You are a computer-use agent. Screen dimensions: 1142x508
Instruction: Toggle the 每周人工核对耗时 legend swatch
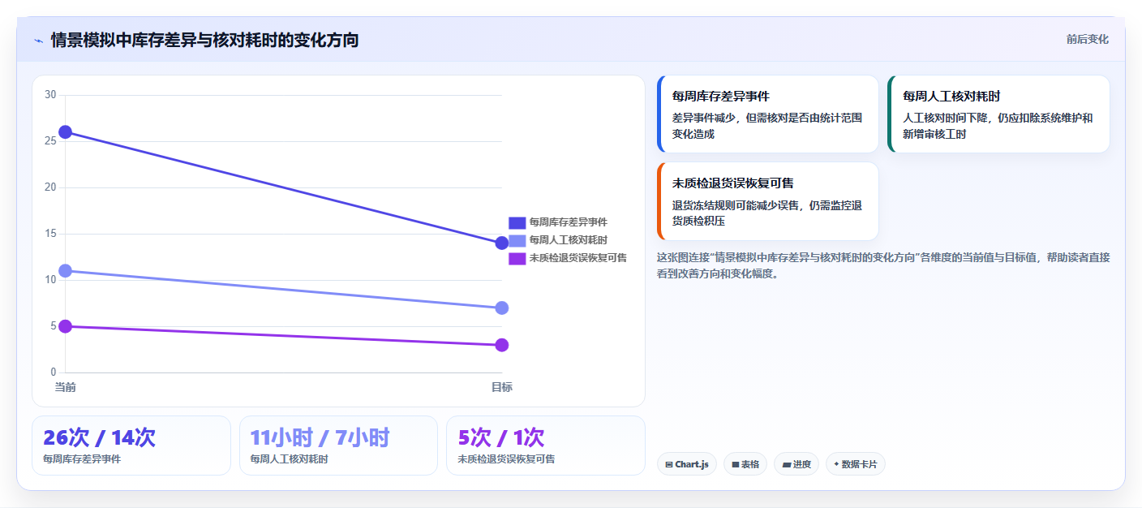(x=517, y=240)
